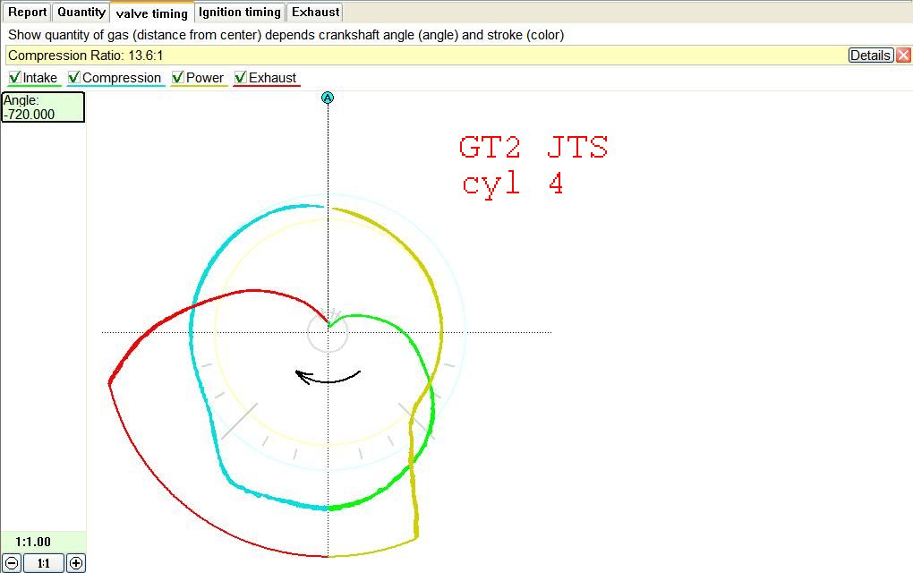The image size is (913, 573).
Task: Click the zoom out minus icon
Action: point(12,563)
